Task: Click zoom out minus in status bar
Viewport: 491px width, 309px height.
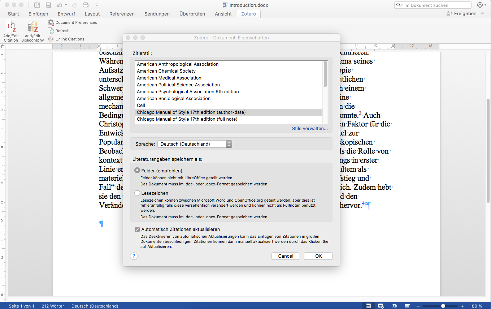Action: [x=418, y=306]
